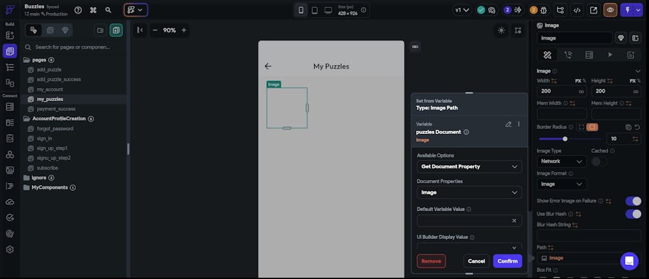
Task: Toggle Show Error Image on Failure
Action: point(633,201)
